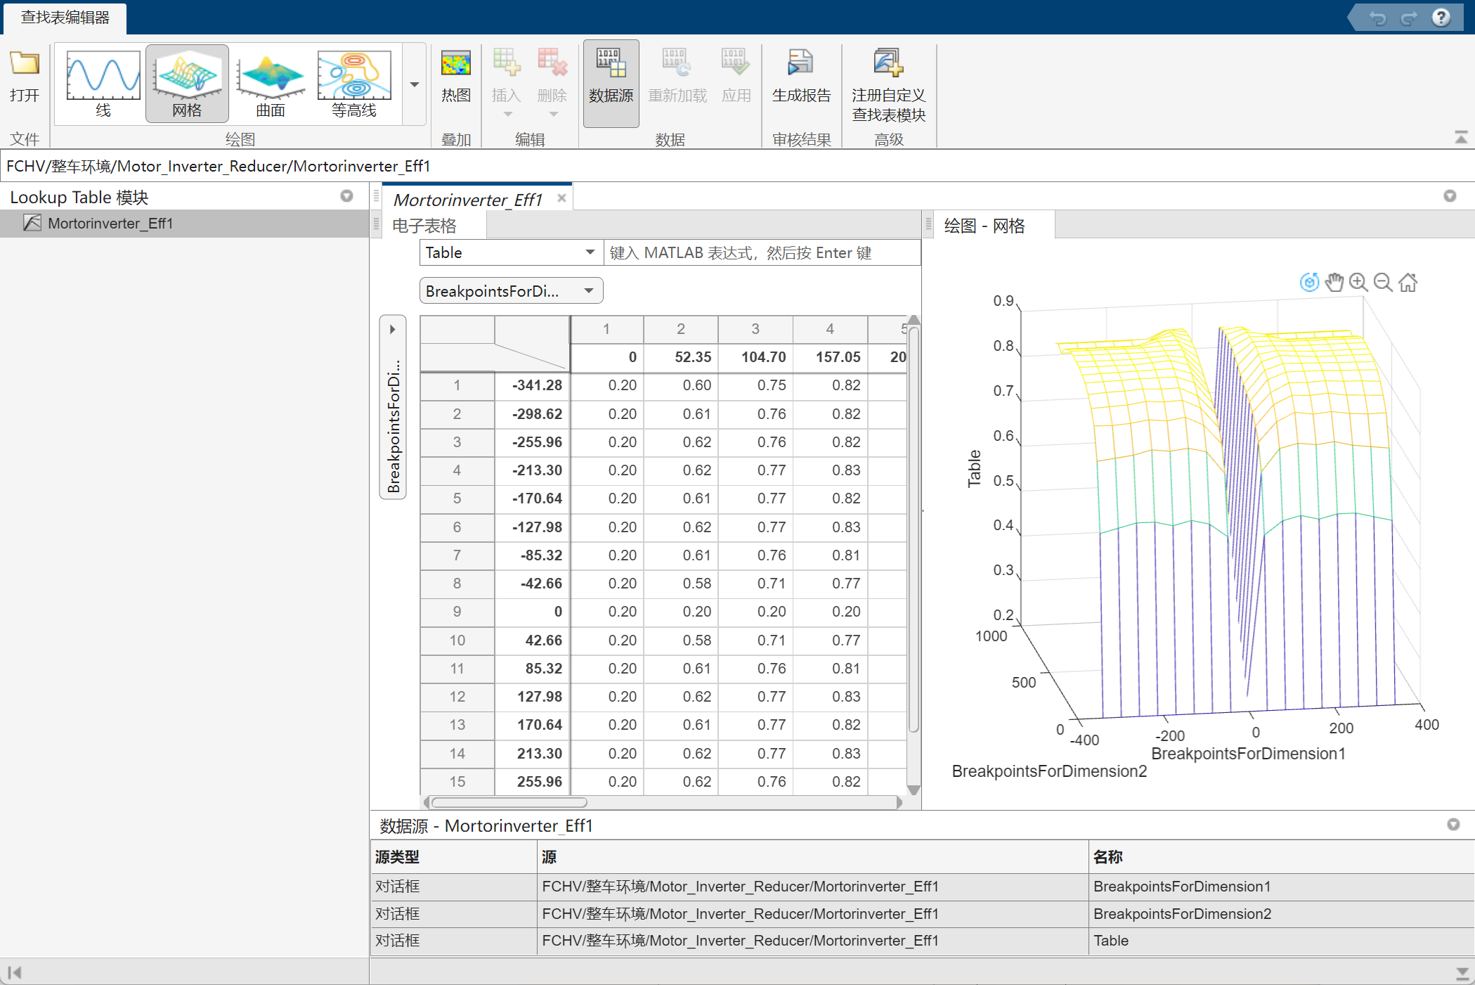Image resolution: width=1475 pixels, height=985 pixels.
Task: Switch to the Mortorinverter_Eff1 document tab
Action: point(468,200)
